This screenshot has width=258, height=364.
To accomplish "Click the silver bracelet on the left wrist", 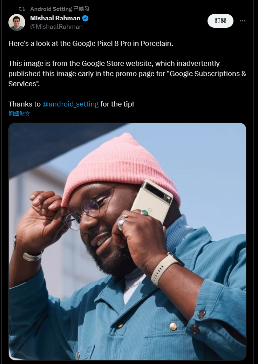I will pos(33,256).
